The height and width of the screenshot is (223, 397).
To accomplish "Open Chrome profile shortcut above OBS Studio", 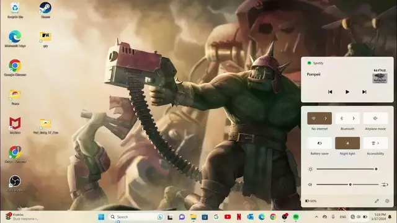I will click(15, 154).
